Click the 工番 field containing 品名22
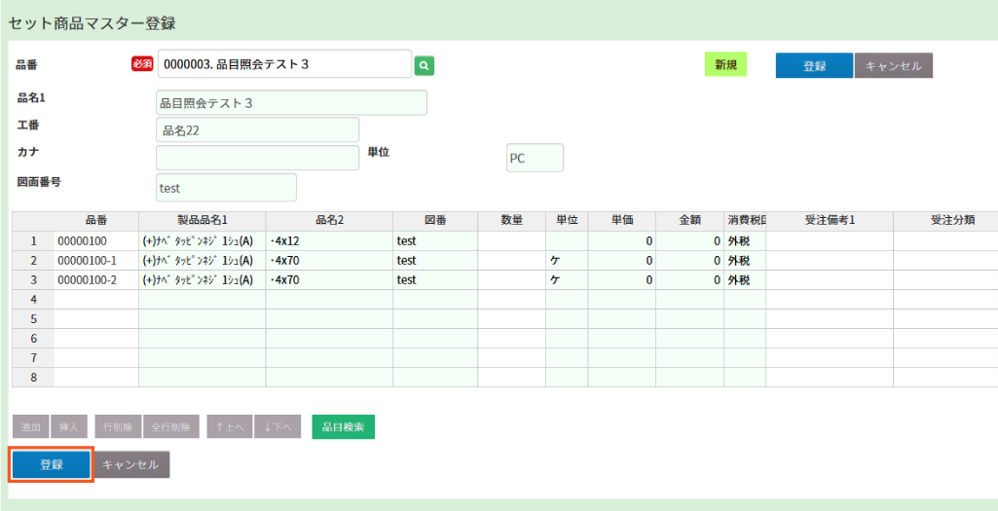The width and height of the screenshot is (998, 511). pyautogui.click(x=257, y=130)
